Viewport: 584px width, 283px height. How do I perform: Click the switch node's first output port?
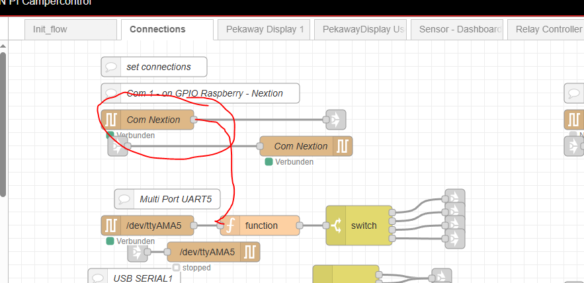(x=392, y=212)
